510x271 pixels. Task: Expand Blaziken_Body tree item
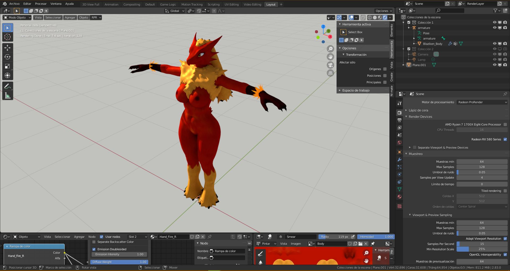coord(414,44)
